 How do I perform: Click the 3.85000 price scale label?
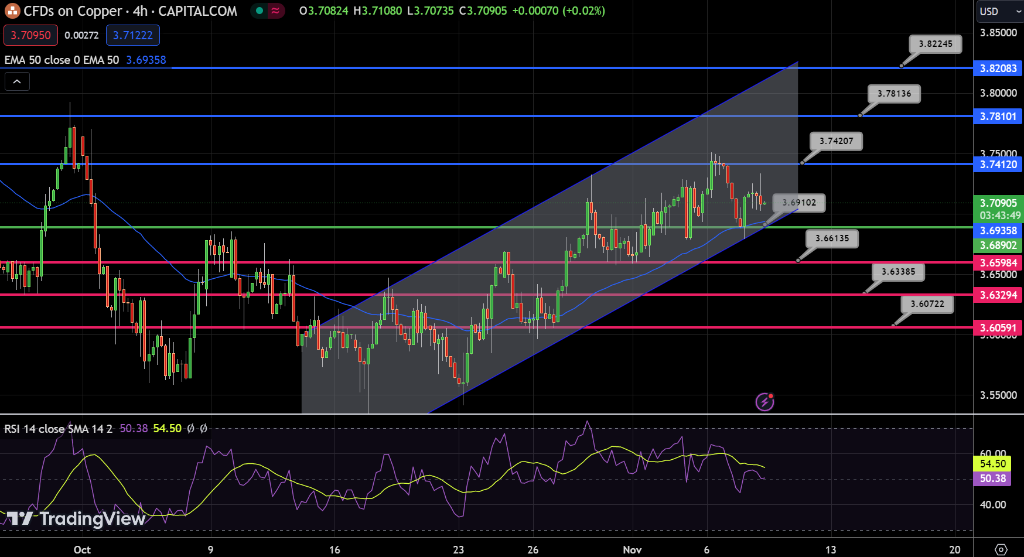[x=998, y=33]
